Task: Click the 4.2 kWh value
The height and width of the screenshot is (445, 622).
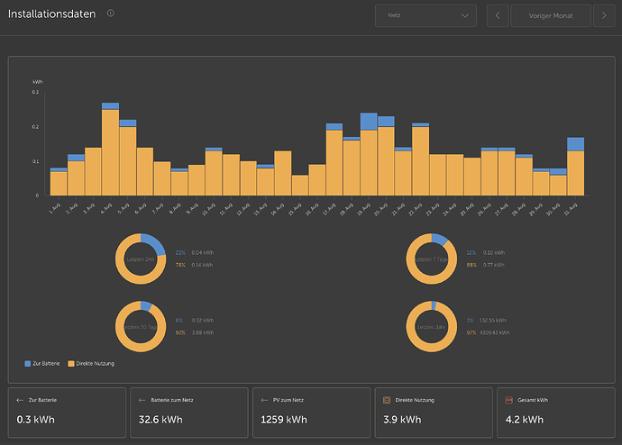Action: [524, 420]
